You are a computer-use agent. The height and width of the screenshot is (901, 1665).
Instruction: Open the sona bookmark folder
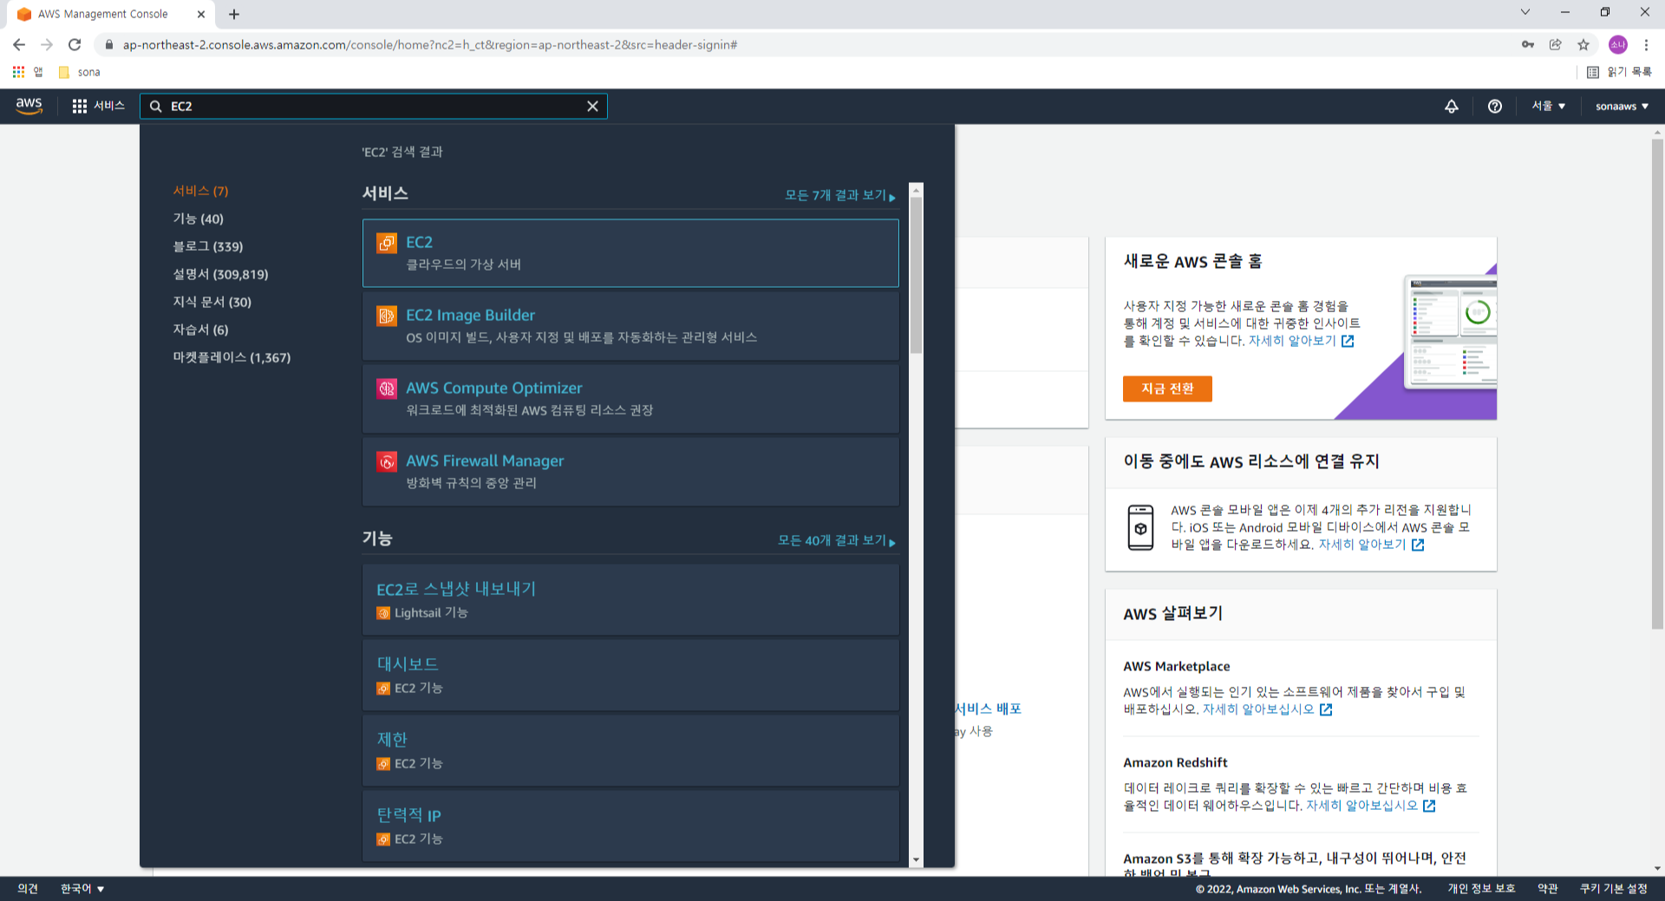(79, 72)
